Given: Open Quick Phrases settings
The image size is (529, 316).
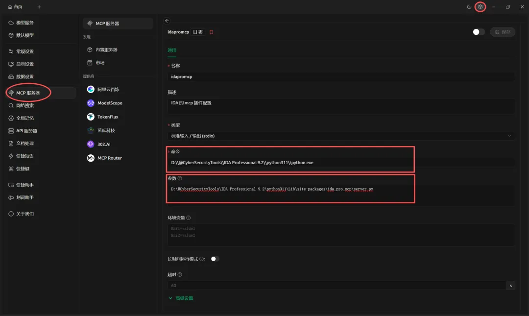Looking at the screenshot, I should 21,156.
